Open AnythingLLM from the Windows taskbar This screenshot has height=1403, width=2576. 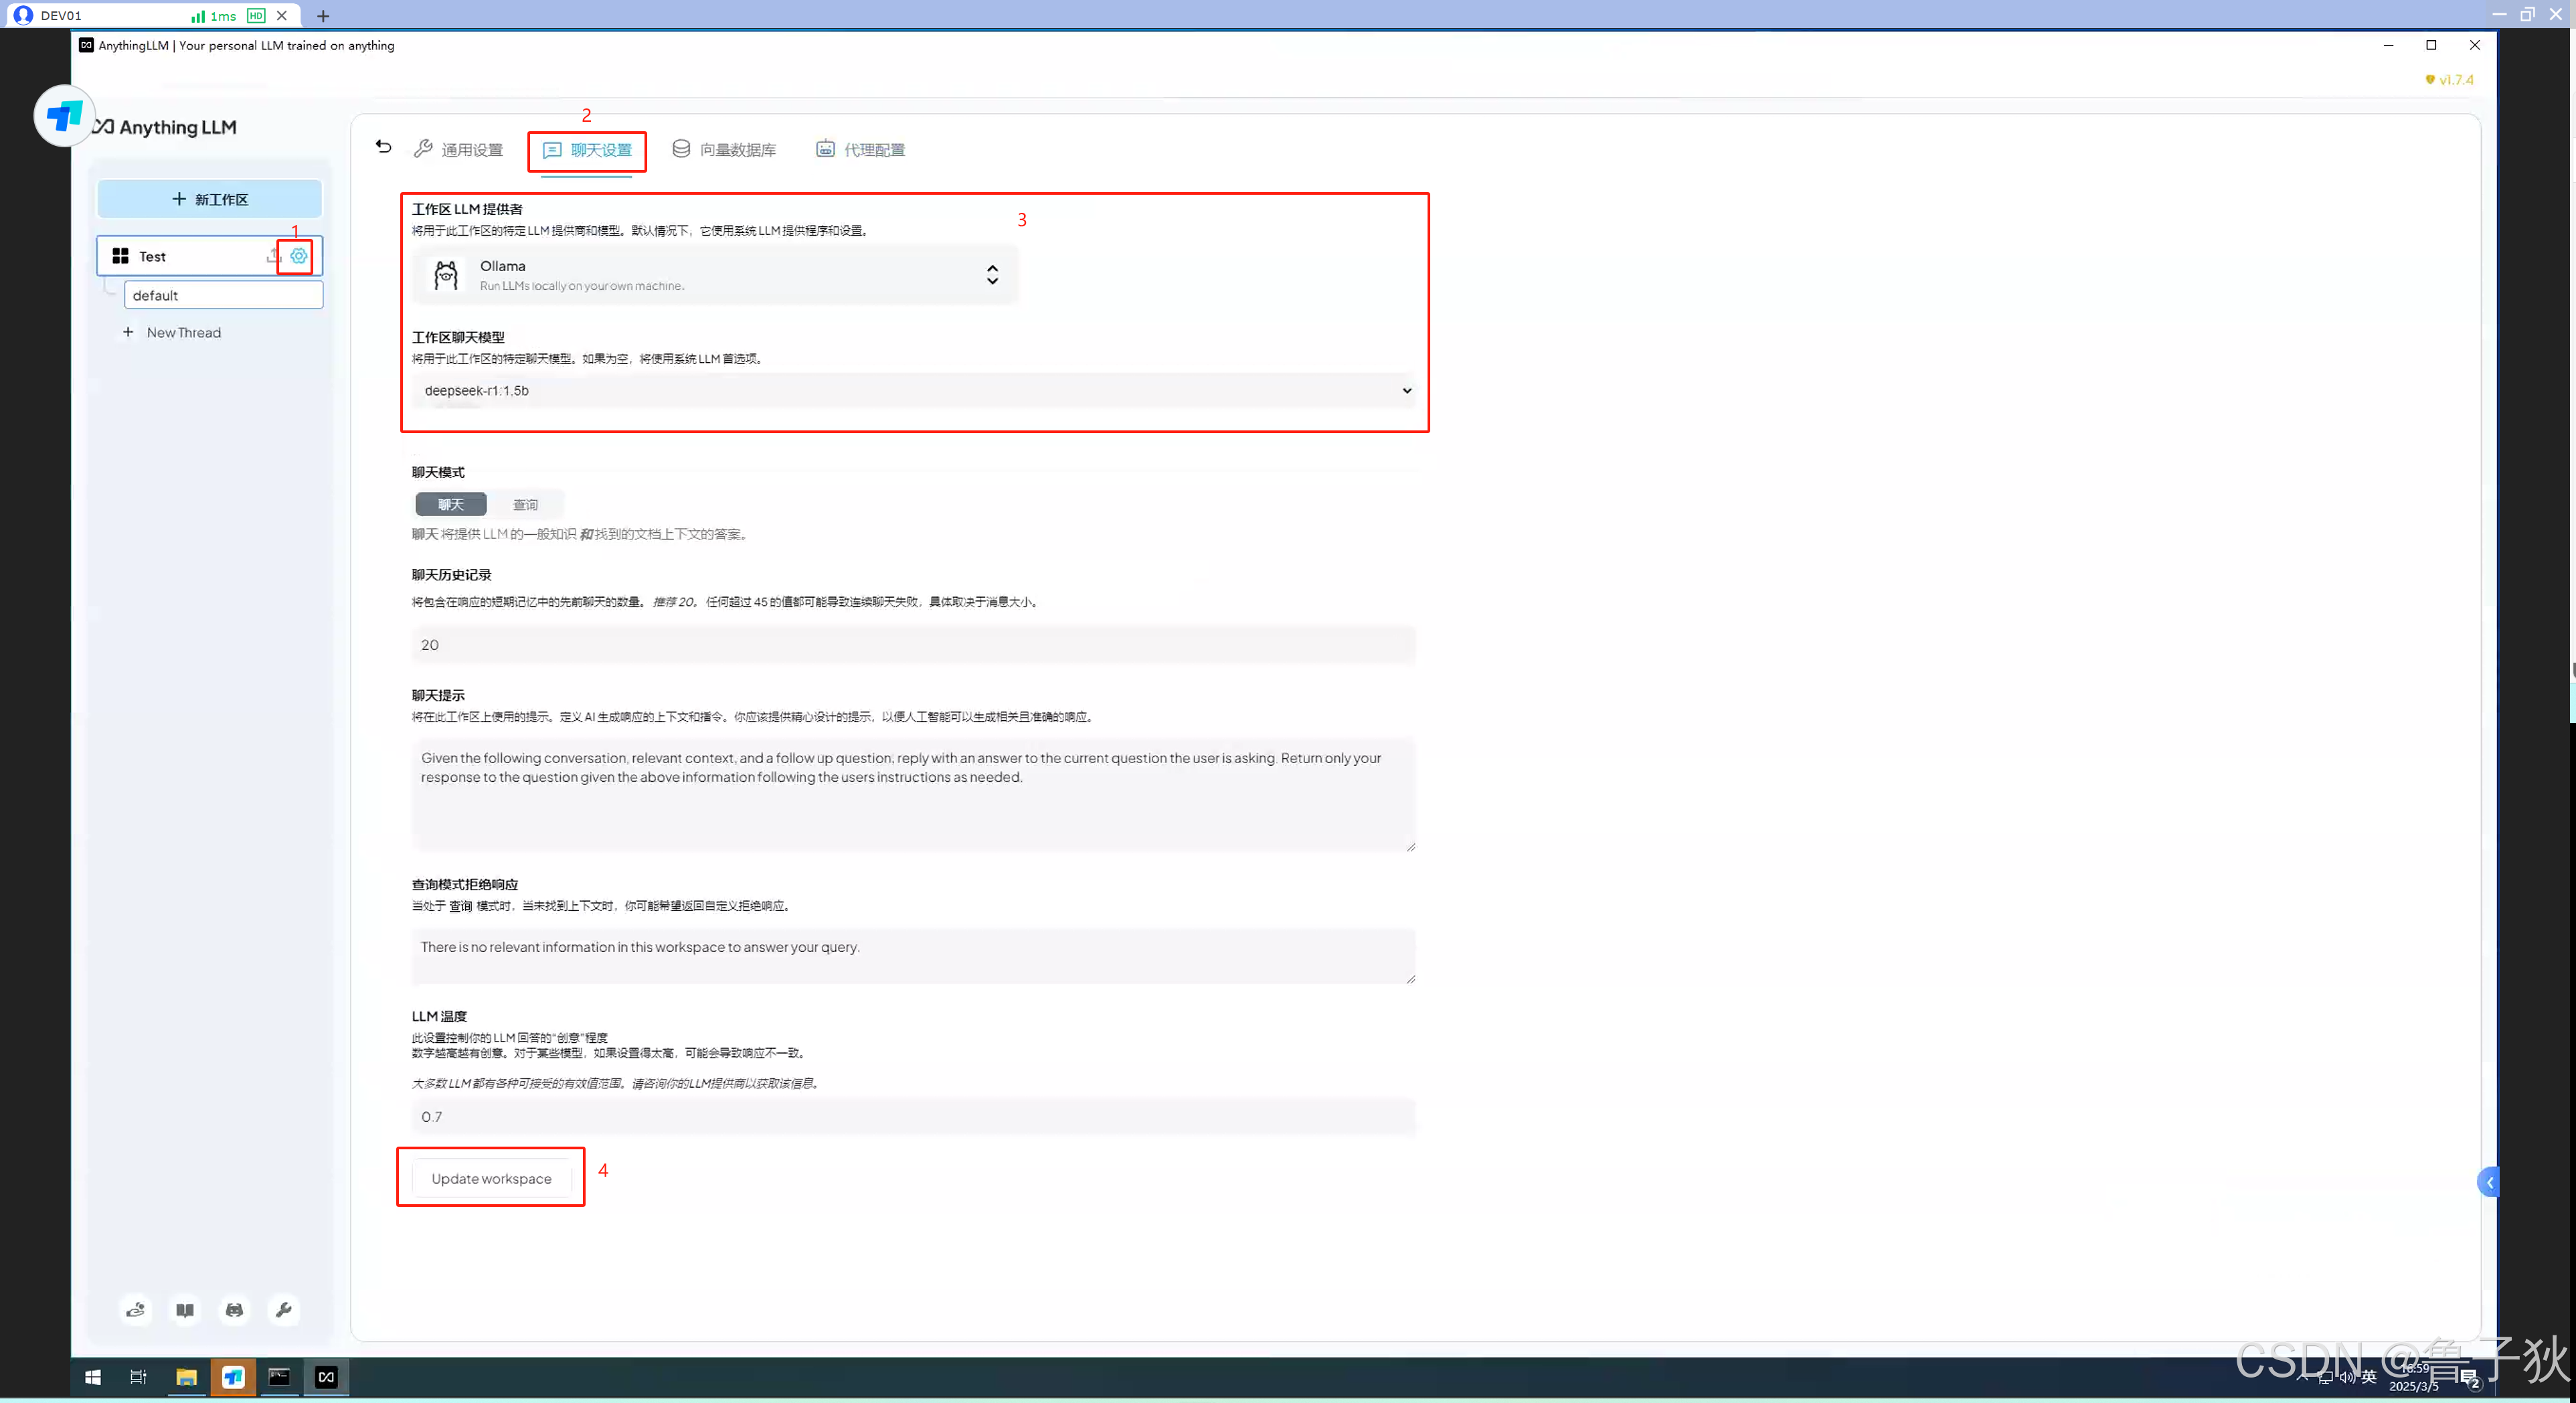[326, 1377]
